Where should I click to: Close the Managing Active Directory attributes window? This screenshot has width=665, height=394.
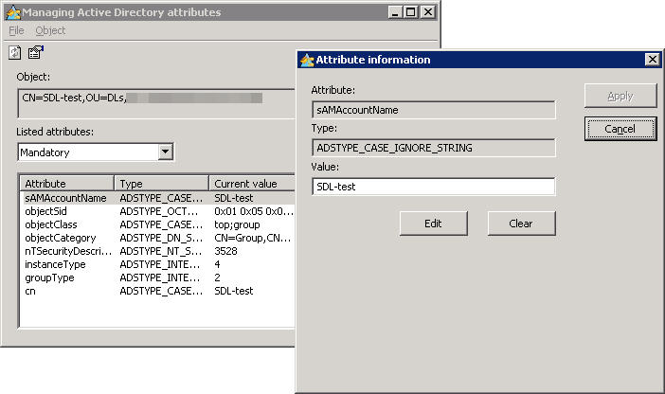(428, 12)
